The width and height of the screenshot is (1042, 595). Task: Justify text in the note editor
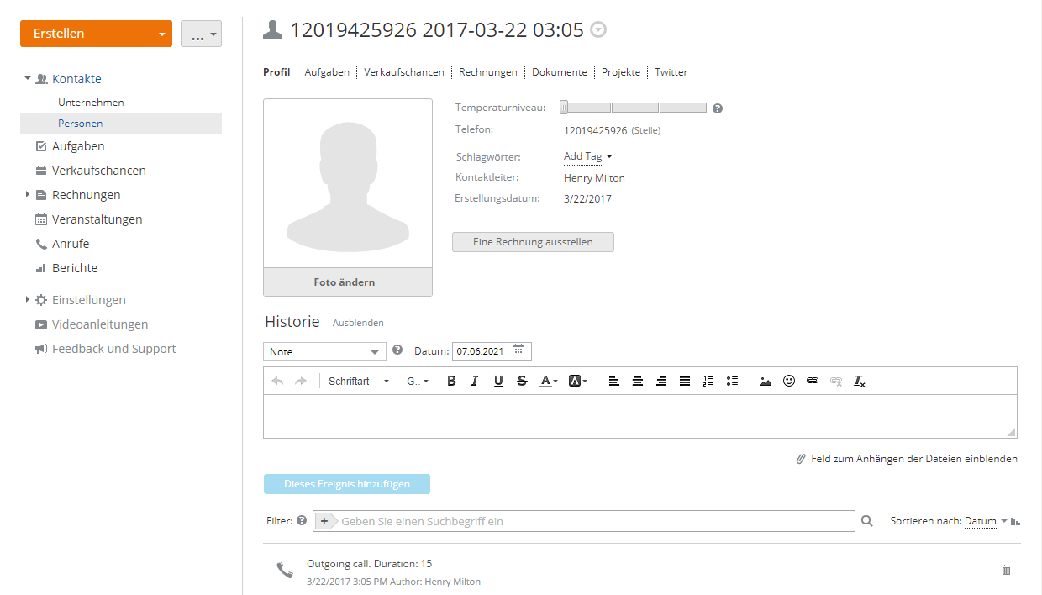coord(685,381)
